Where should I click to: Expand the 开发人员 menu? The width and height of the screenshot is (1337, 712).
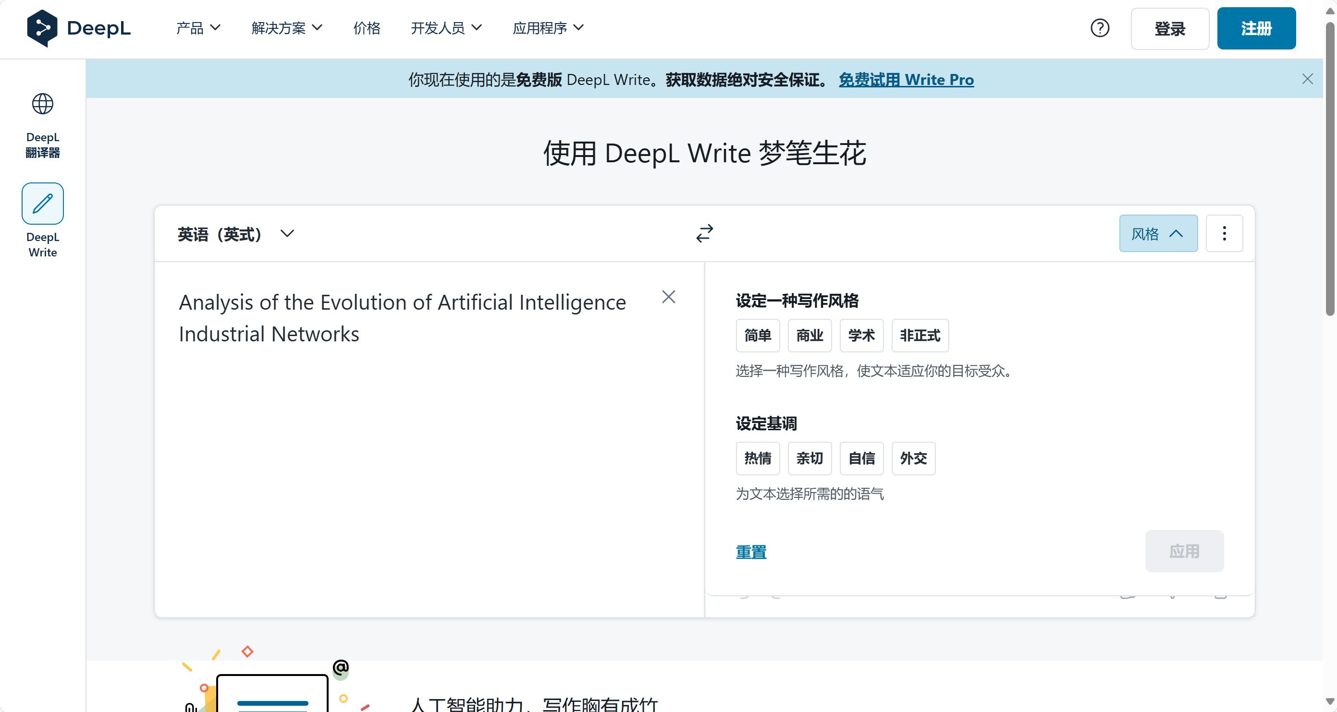point(446,28)
